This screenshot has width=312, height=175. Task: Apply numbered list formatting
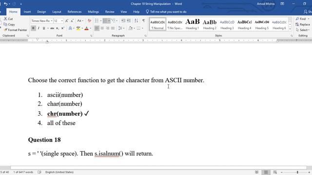105,20
